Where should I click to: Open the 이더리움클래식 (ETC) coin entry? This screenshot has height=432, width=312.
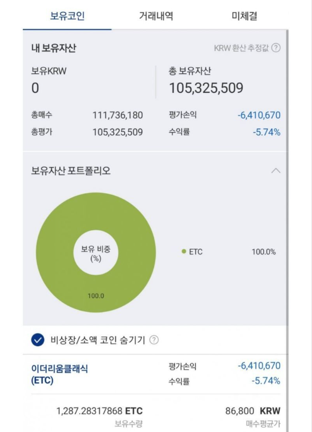[x=60, y=374]
